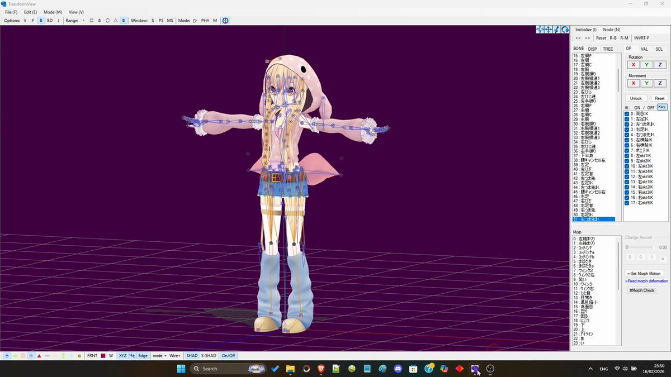This screenshot has width=671, height=377.
Task: Open Discord from the taskbar
Action: pyautogui.click(x=398, y=369)
